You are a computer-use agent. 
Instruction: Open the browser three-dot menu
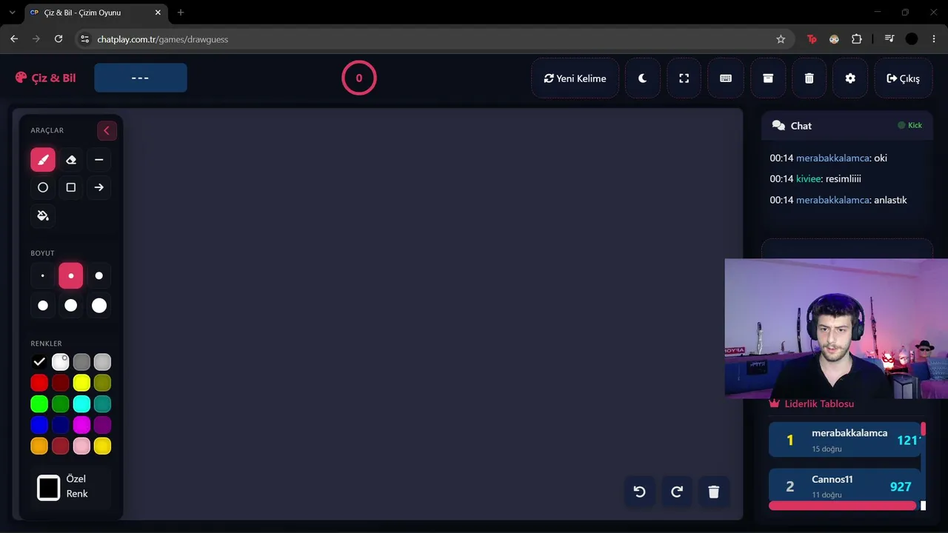point(934,39)
